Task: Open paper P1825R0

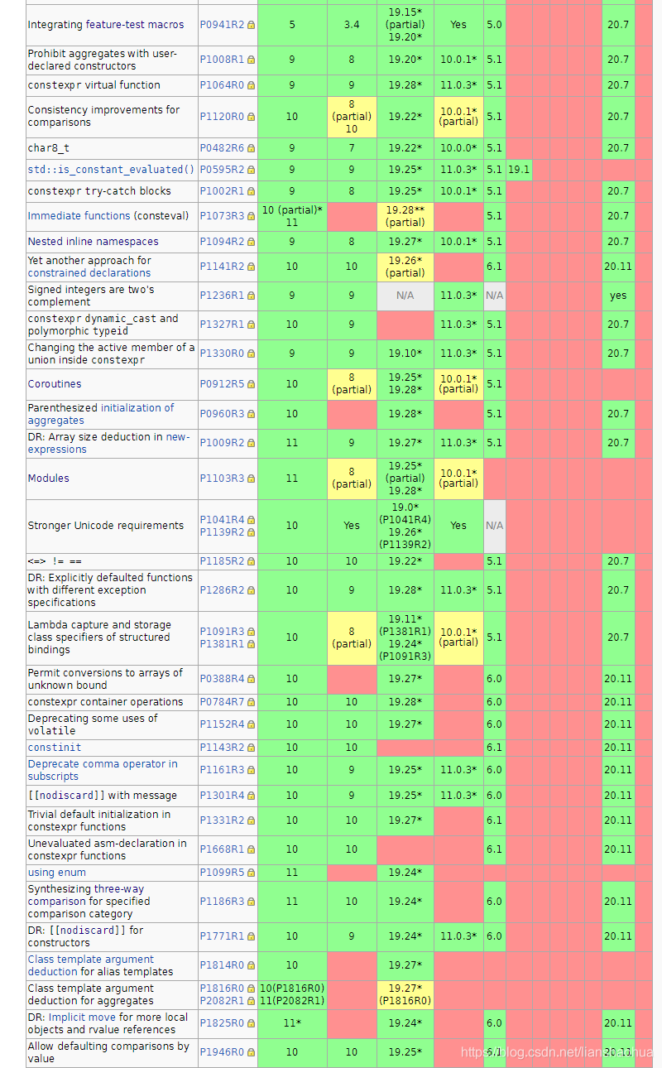Action: coord(222,1023)
